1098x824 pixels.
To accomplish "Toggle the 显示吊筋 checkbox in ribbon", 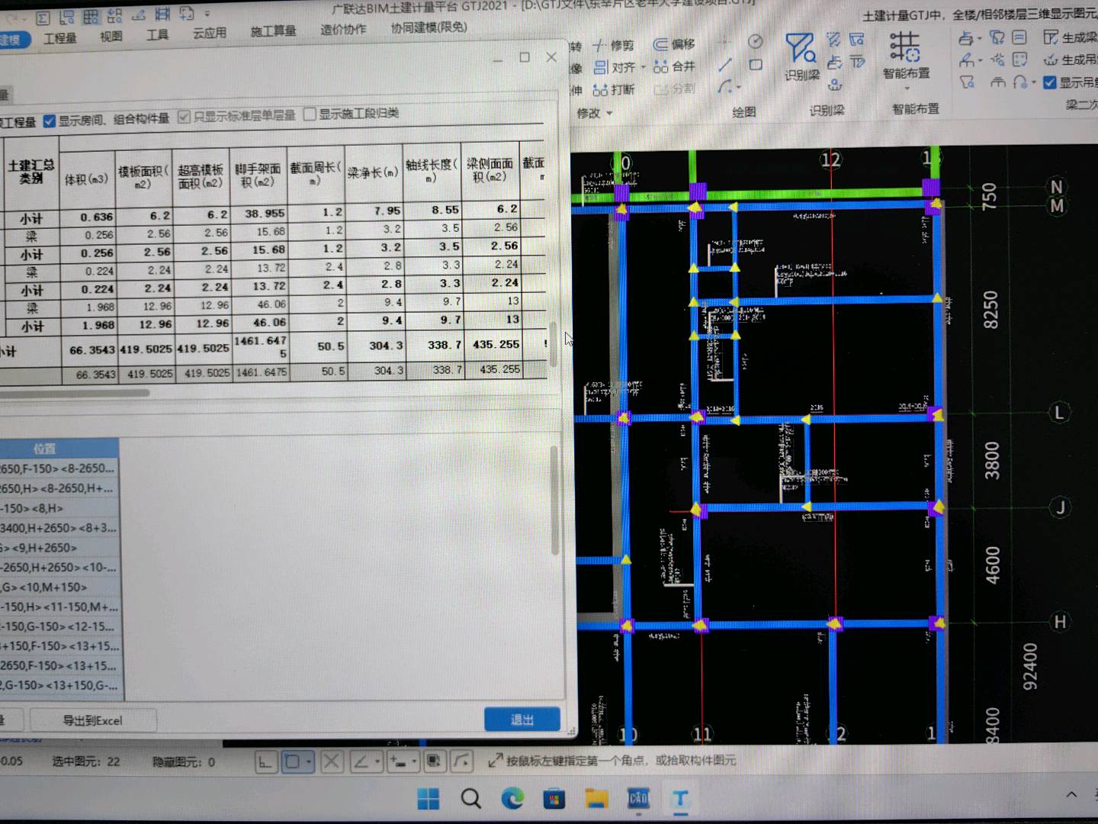I will 1050,82.
